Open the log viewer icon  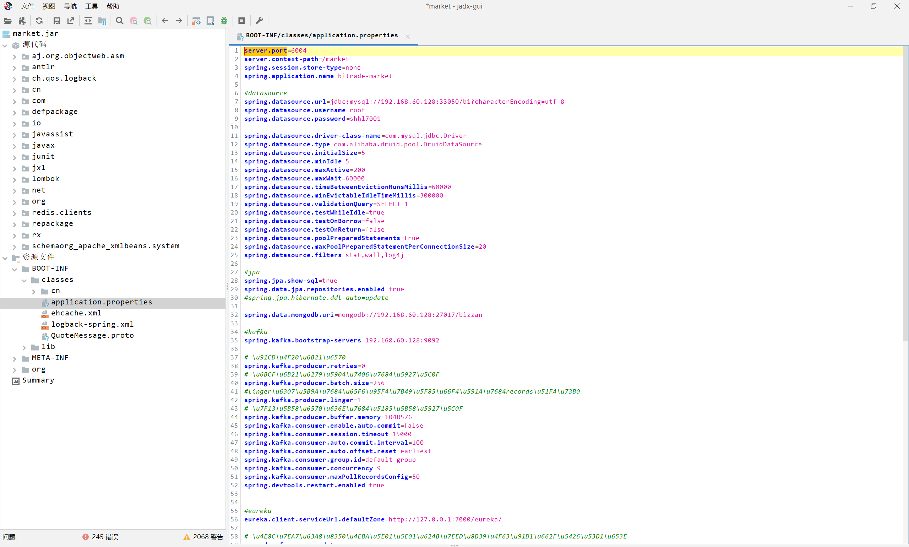[242, 21]
